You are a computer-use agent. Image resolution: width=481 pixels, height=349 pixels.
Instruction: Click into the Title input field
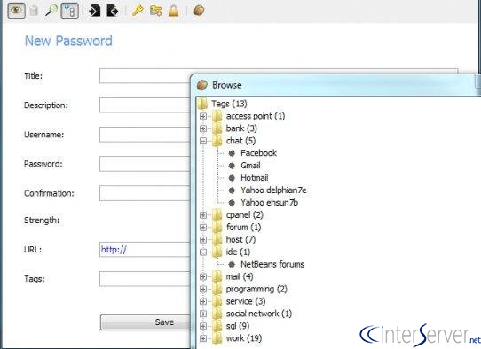coord(145,76)
